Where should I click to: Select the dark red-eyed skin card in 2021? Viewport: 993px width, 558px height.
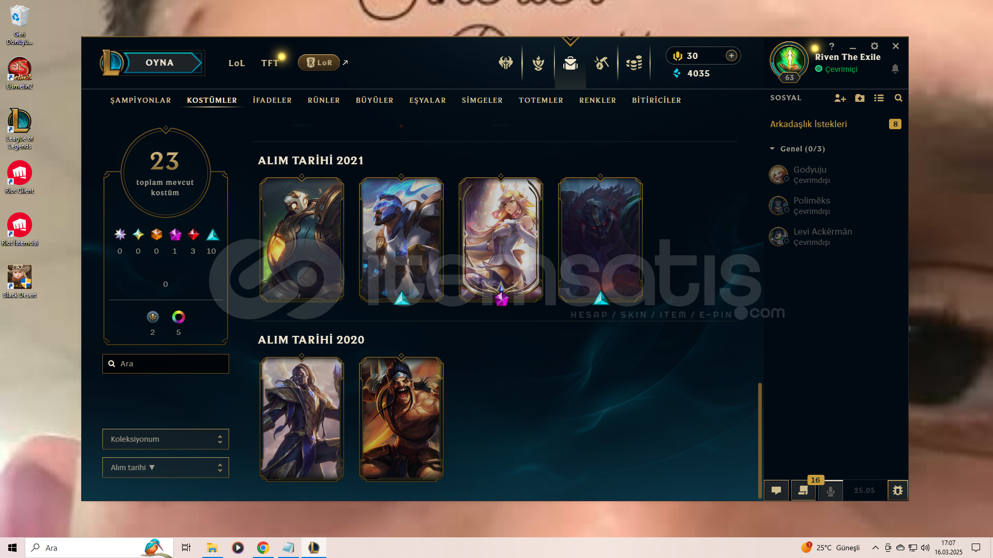coord(600,240)
